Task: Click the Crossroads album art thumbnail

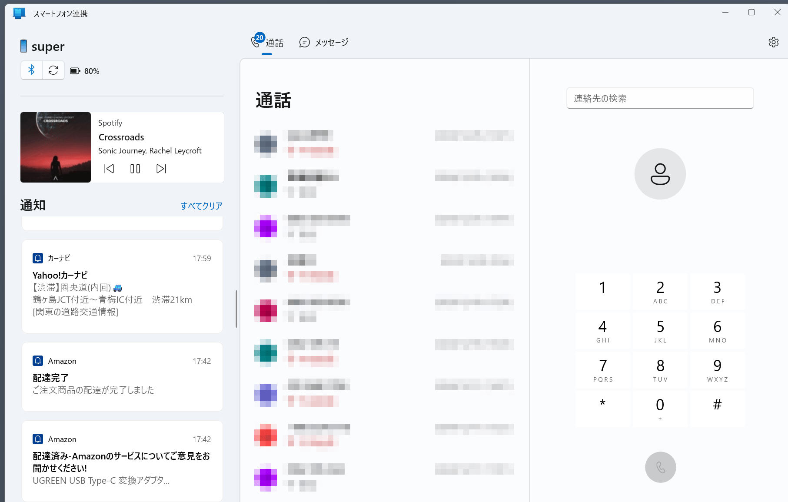Action: click(56, 147)
